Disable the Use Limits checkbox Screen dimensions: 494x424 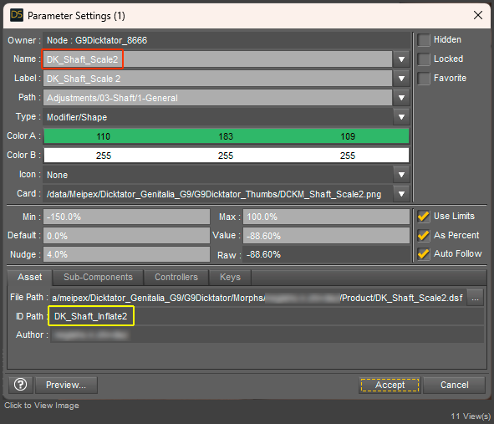[424, 217]
